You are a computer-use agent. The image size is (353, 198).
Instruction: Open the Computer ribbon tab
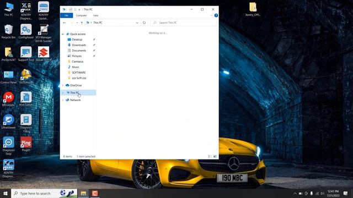tap(81, 15)
